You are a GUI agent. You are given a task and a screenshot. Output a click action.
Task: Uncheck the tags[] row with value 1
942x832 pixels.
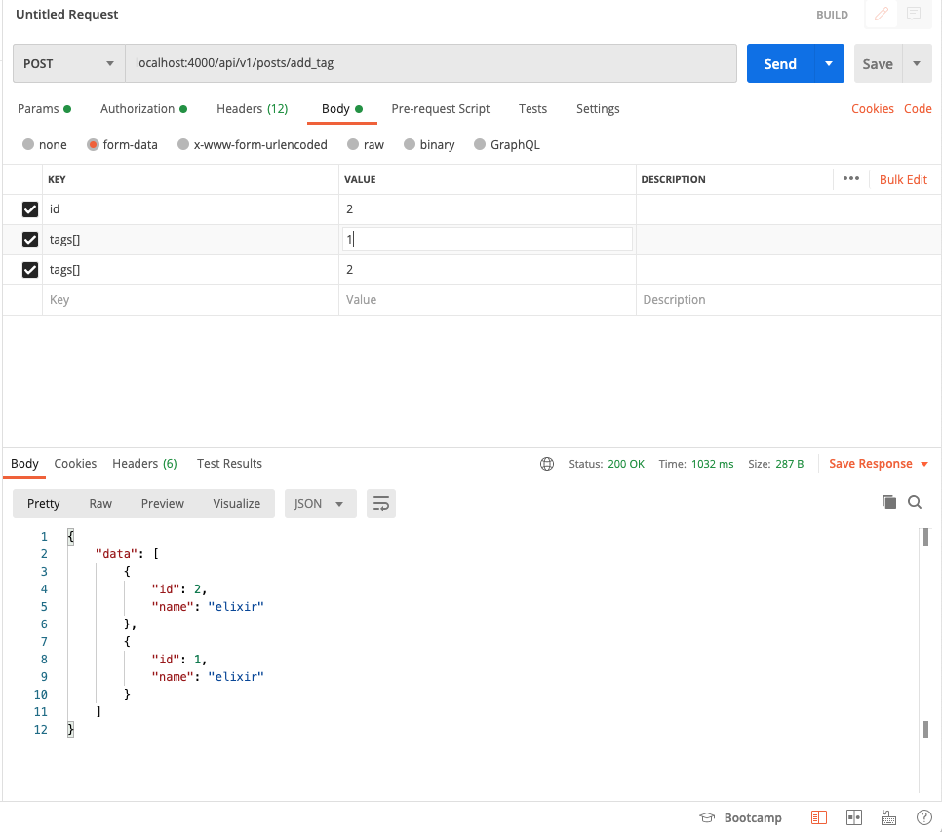[30, 240]
